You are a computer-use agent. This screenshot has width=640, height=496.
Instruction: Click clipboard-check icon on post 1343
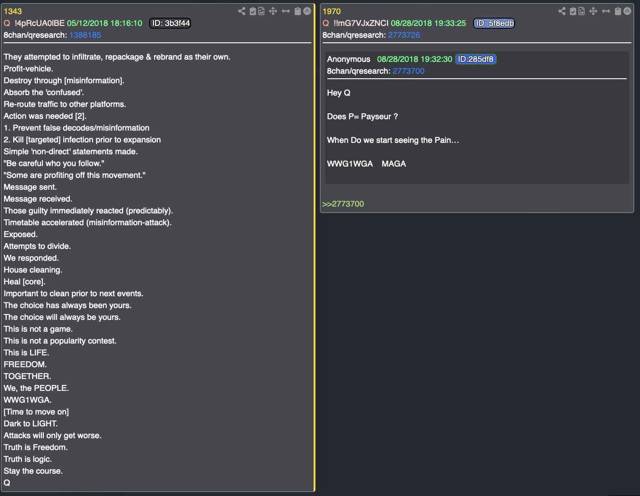point(253,11)
